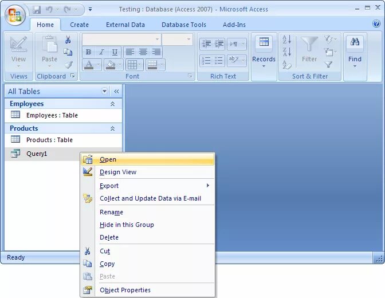Sort Ascending A to Z
385x298 pixels.
pos(287,40)
